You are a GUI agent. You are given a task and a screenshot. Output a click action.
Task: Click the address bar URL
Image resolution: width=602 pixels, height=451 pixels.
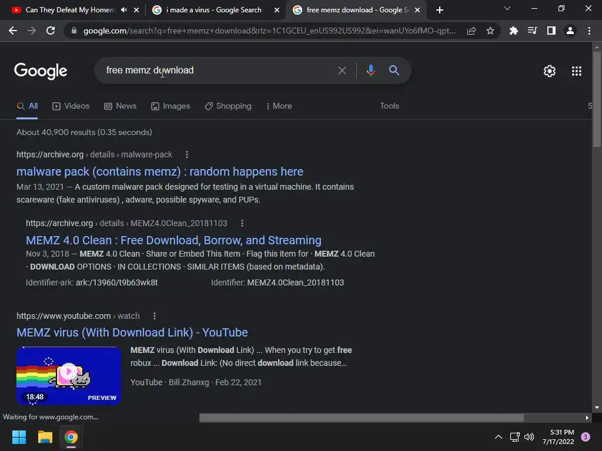tap(269, 31)
